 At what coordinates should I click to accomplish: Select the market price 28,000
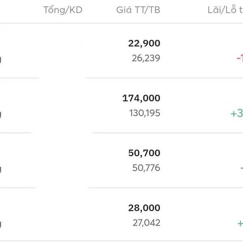pos(144,208)
